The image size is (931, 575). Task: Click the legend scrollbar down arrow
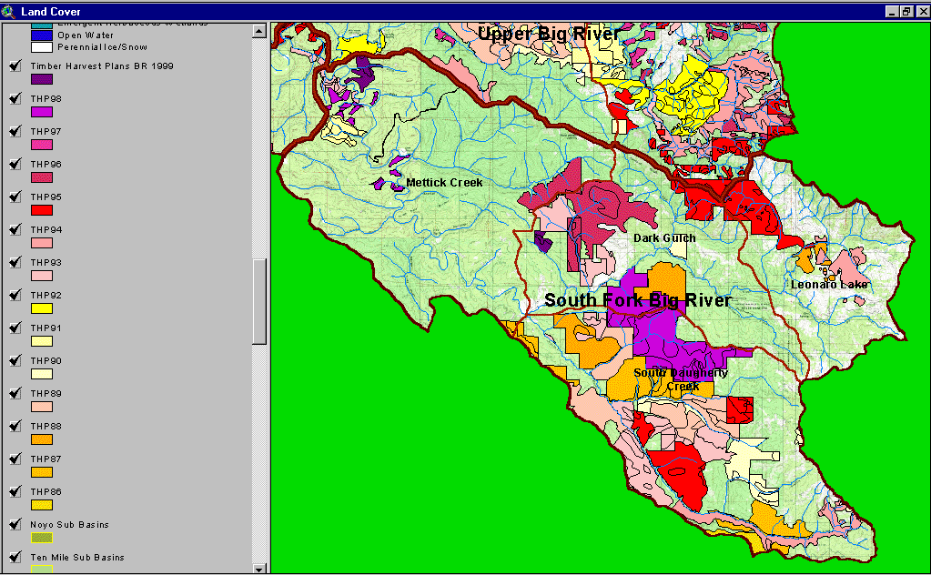coord(258,569)
